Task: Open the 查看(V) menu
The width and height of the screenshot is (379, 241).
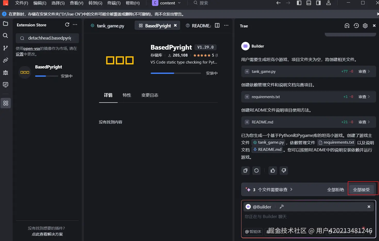Action: click(x=76, y=3)
